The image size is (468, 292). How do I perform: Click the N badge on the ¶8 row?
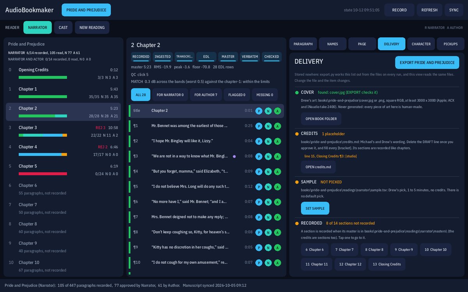click(268, 232)
